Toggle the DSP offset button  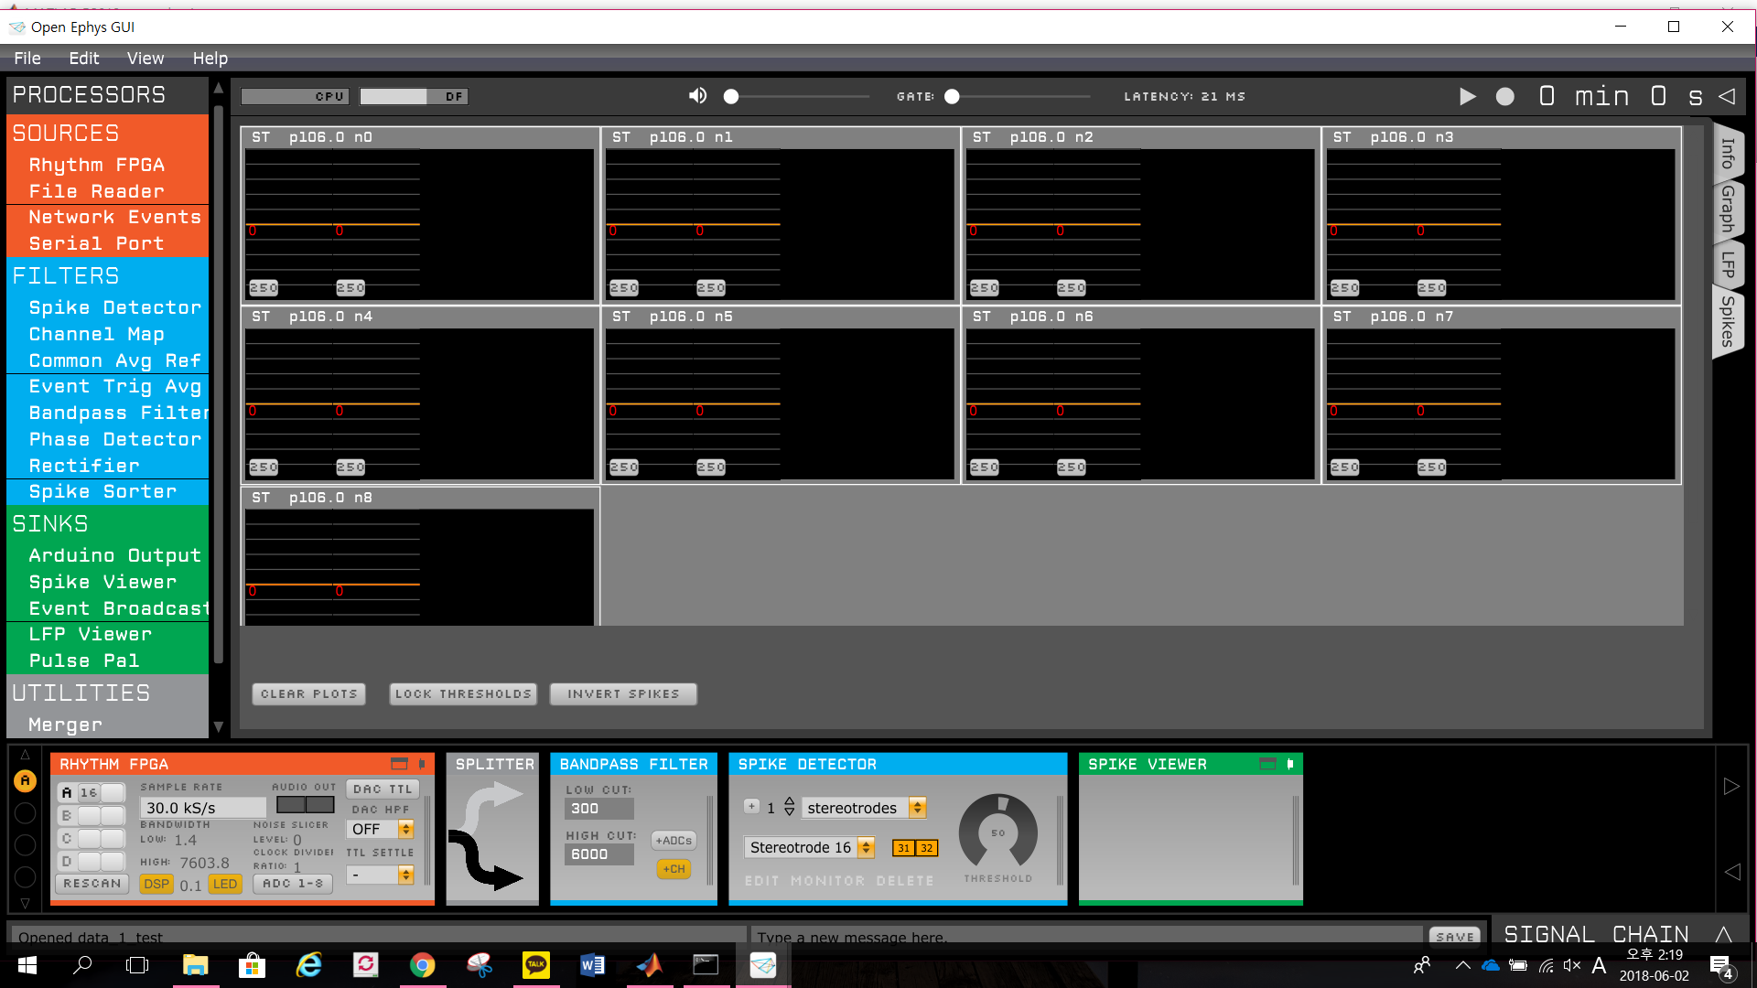[156, 884]
